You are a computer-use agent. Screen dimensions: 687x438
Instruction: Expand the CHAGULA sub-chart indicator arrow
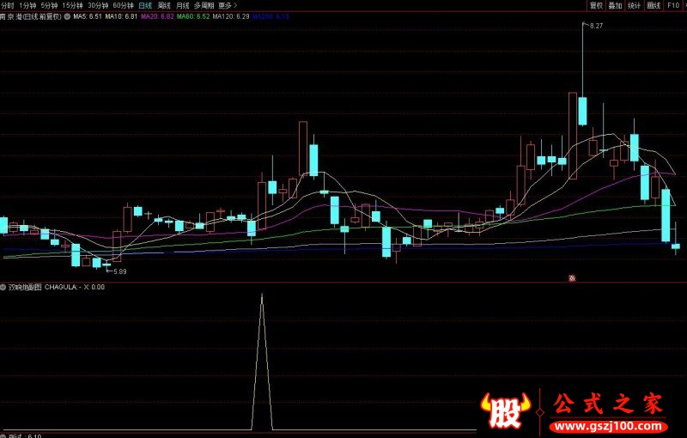point(3,287)
